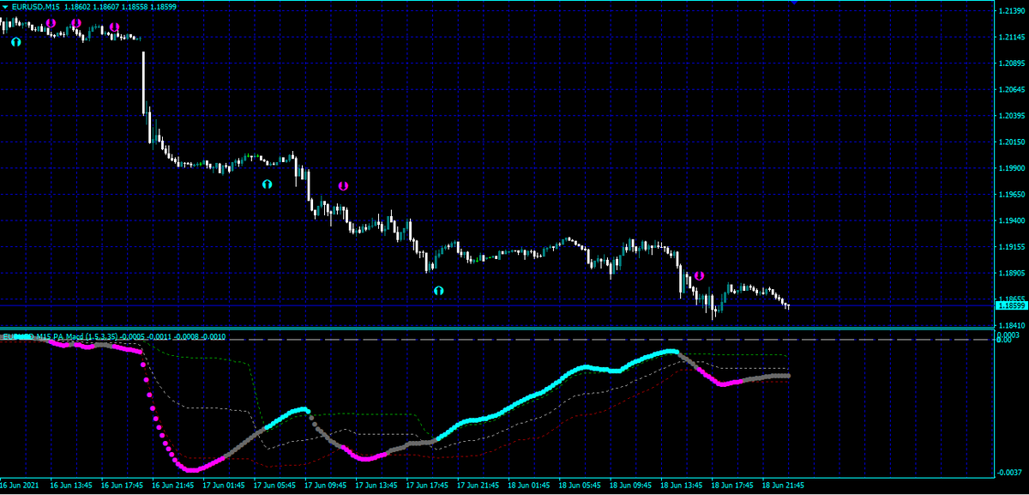Click the cyan buy arrow near 17 Jun 05:45
The image size is (1029, 495).
[268, 184]
